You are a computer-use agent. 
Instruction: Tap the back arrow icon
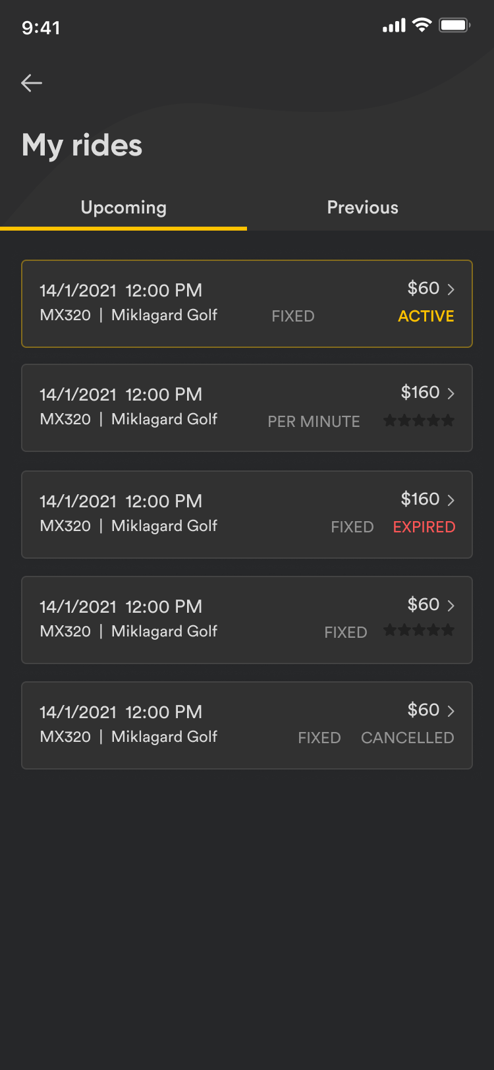[x=32, y=83]
